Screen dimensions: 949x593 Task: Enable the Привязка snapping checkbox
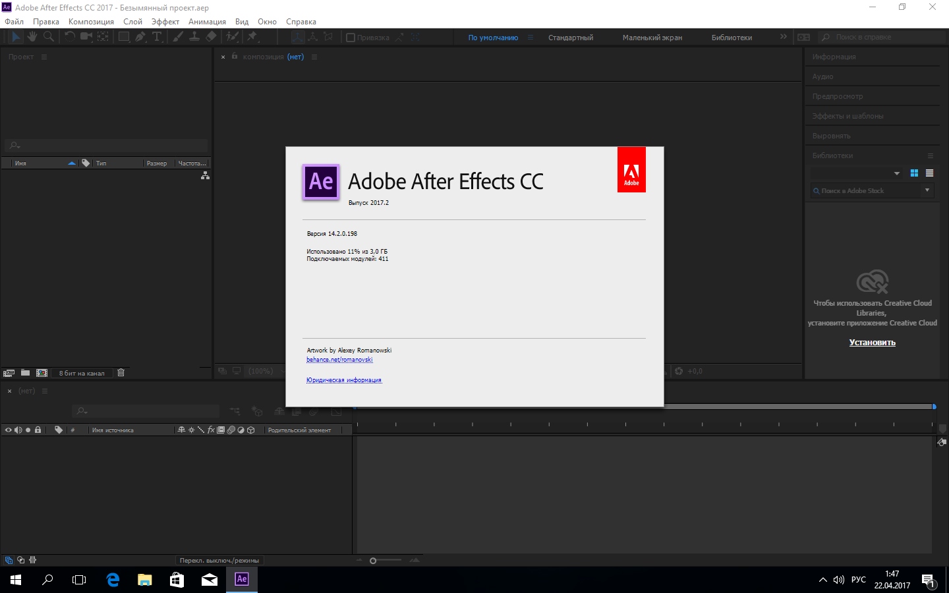[x=351, y=38]
